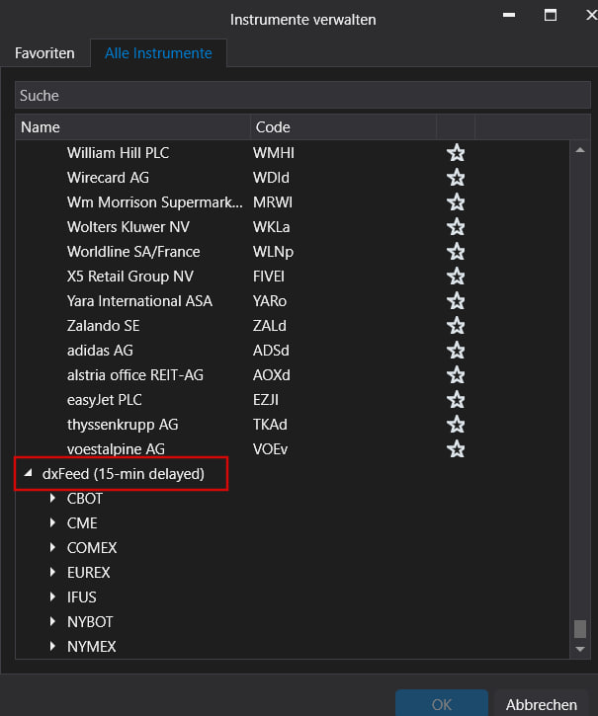Sort by the Code column header

(x=343, y=127)
